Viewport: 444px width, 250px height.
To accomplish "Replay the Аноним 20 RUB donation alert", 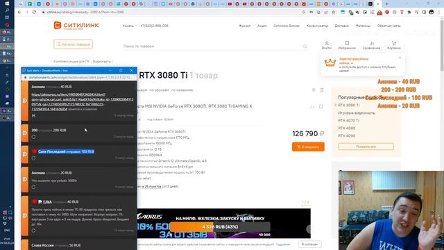I will click(x=34, y=187).
